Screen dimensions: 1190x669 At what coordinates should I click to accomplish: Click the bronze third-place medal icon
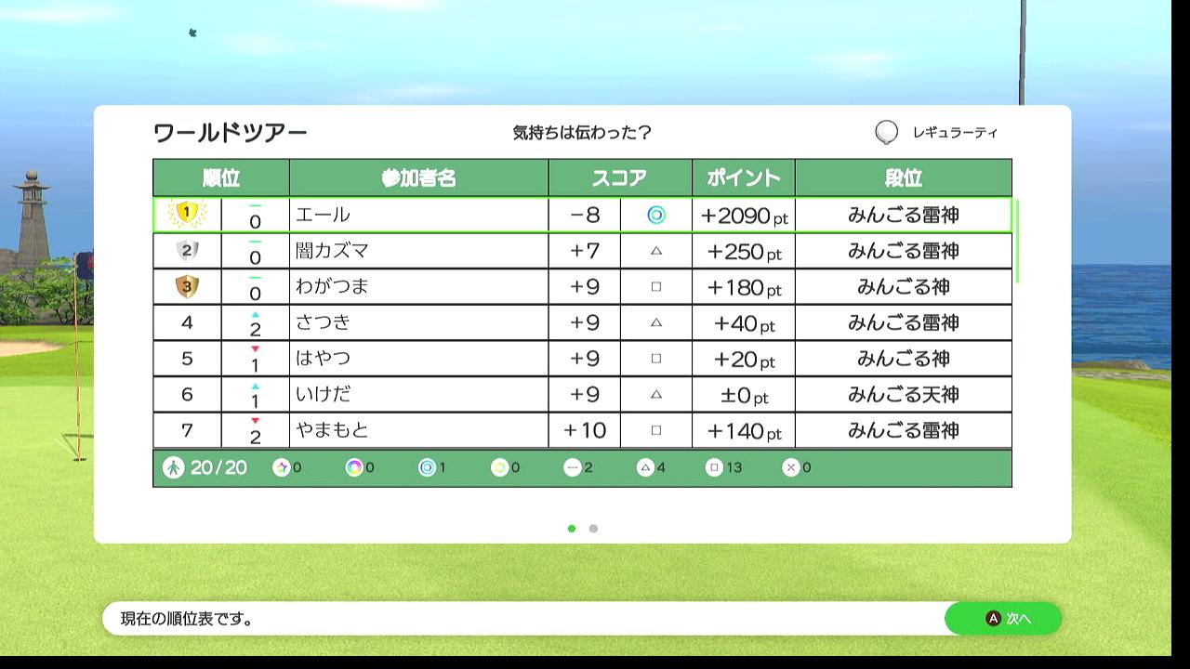tap(187, 287)
